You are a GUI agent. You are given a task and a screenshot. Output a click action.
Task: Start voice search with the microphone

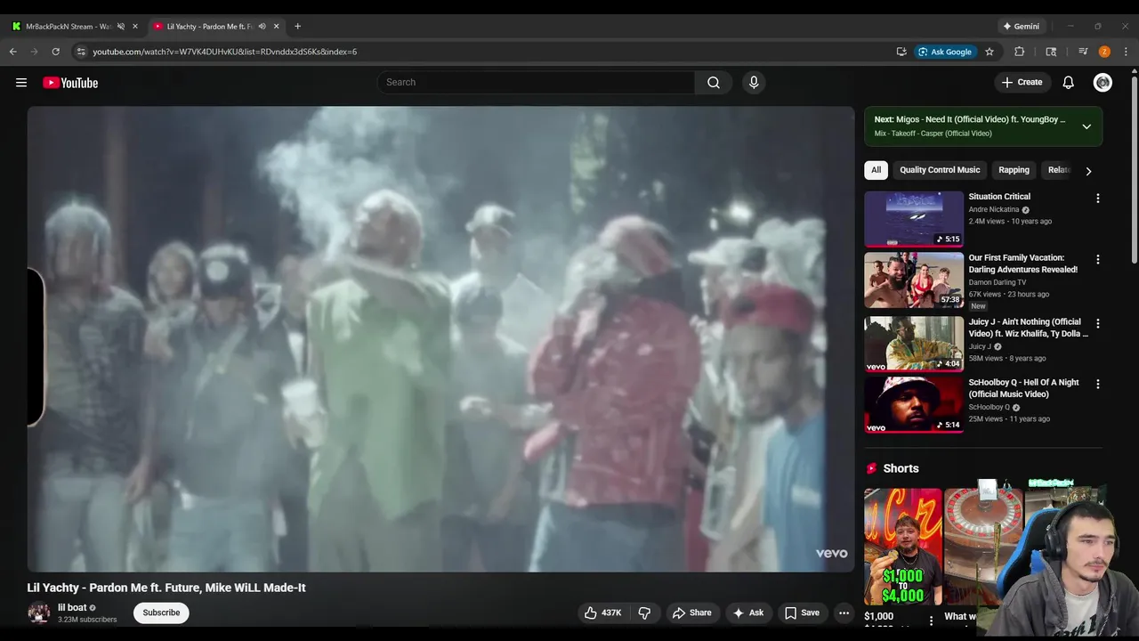click(x=754, y=82)
